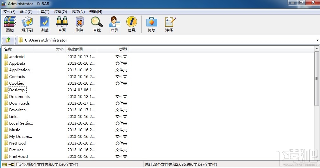Open the 查看 (View) binoculars icon
The image size is (320, 168).
point(62,24)
